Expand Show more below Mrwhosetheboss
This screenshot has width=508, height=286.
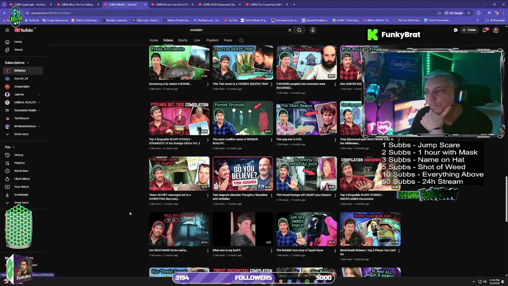pyautogui.click(x=23, y=134)
